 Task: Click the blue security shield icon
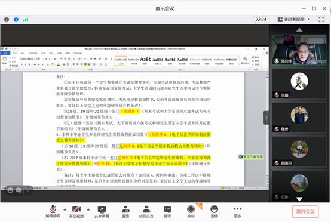pyautogui.click(x=16, y=20)
